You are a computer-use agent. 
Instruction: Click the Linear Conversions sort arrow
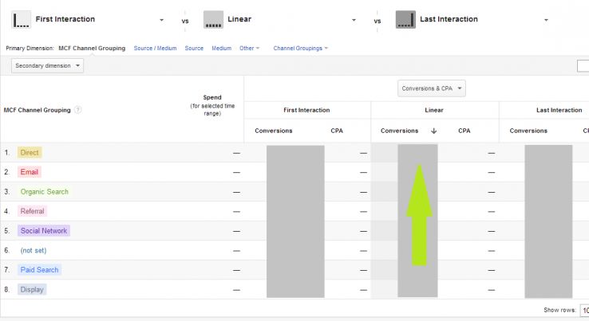pyautogui.click(x=433, y=131)
